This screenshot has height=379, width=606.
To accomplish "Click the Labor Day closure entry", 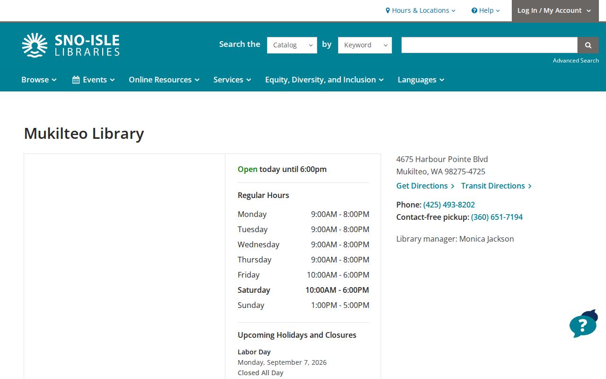I will (282, 362).
